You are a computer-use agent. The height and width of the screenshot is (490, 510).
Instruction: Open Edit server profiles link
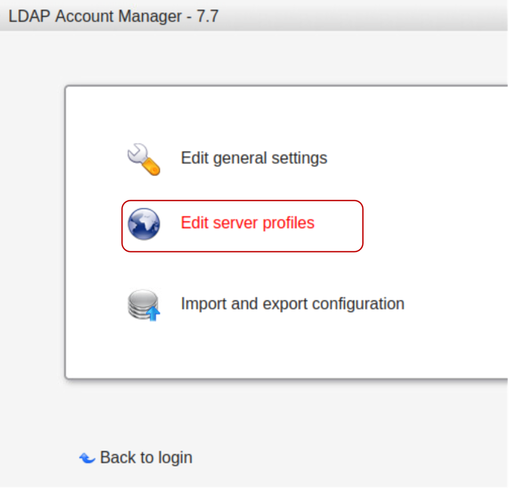pos(248,223)
